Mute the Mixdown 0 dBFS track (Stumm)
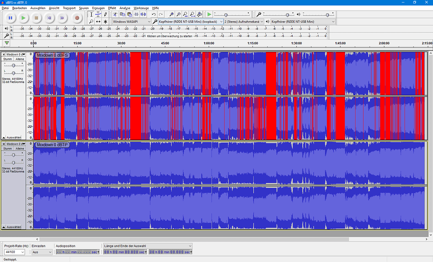 coord(8,59)
